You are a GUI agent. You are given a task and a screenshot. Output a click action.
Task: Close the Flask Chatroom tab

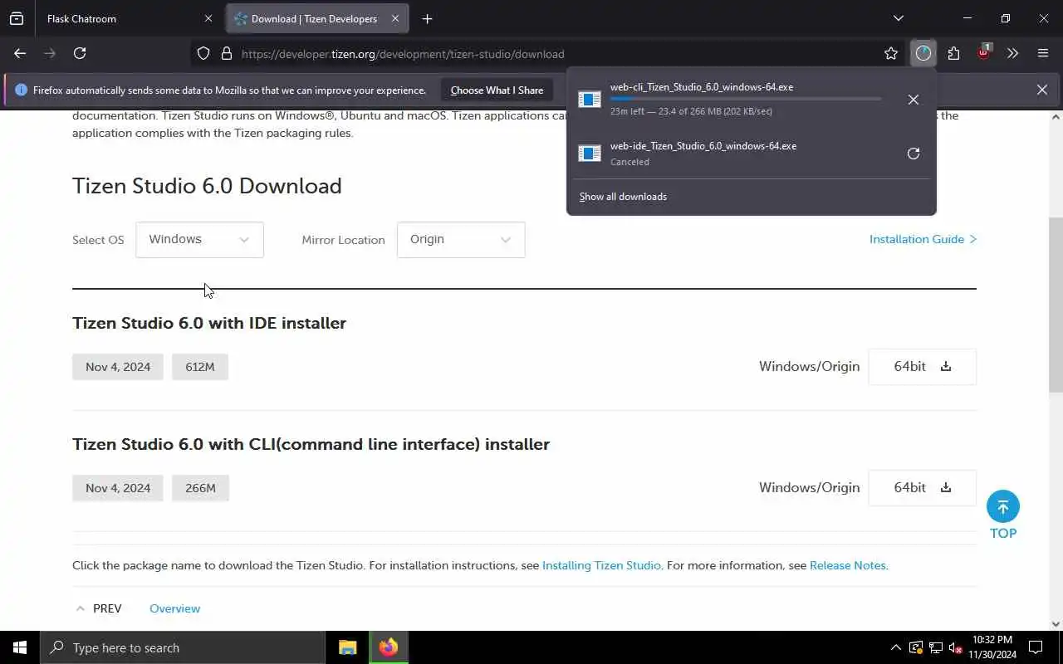tap(208, 18)
